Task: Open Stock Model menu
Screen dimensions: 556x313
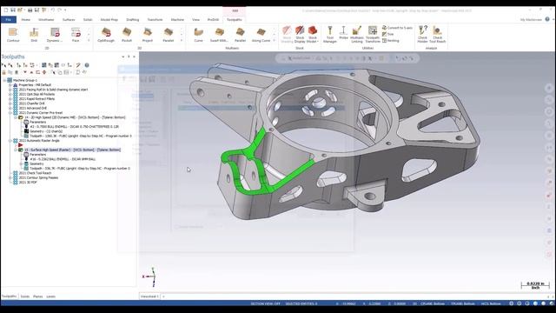Action: 312,35
